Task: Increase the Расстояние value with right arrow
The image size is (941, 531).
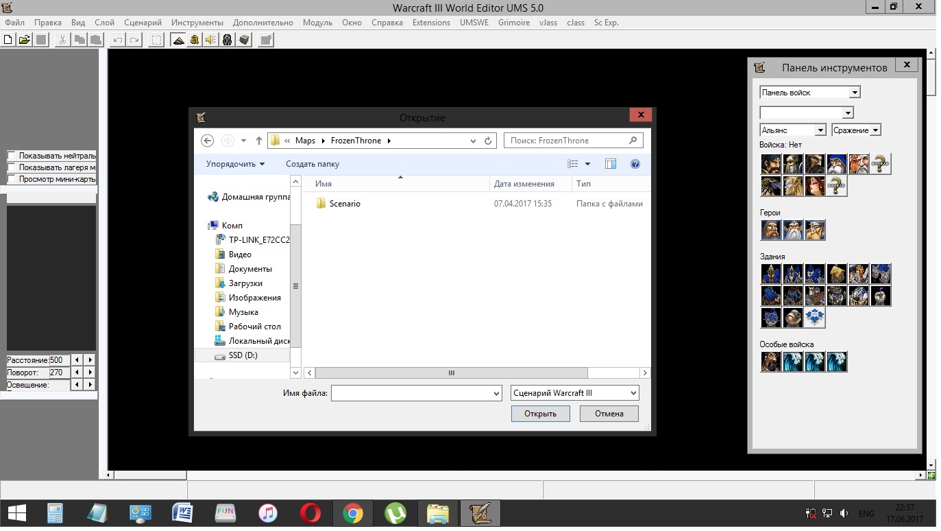Action: point(90,359)
